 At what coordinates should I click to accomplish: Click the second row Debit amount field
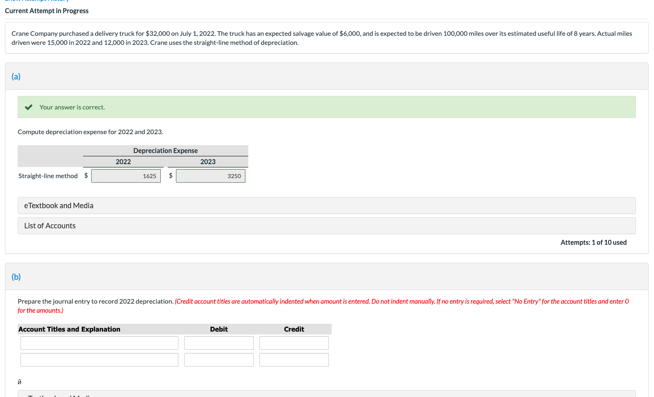coord(219,360)
